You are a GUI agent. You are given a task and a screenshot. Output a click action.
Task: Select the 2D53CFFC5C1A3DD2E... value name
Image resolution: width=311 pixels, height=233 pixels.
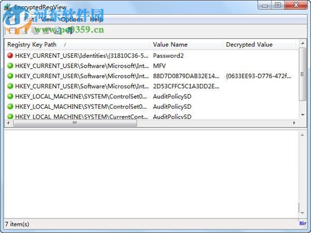click(x=186, y=86)
